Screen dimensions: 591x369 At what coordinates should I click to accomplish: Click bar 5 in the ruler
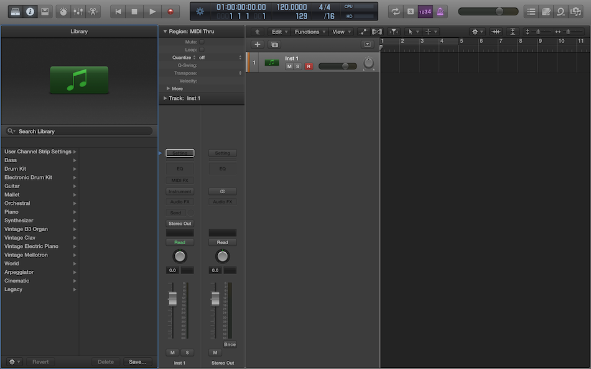[x=462, y=40]
